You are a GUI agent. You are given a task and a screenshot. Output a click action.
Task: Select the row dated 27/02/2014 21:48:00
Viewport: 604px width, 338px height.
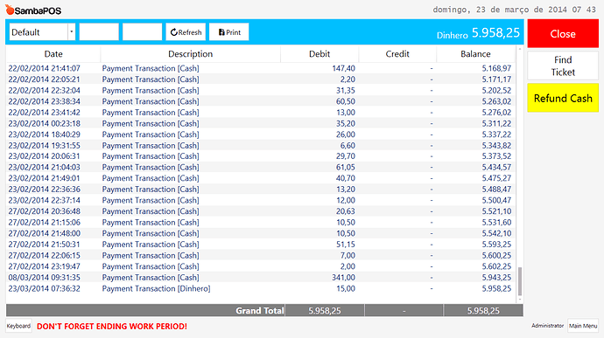point(260,233)
